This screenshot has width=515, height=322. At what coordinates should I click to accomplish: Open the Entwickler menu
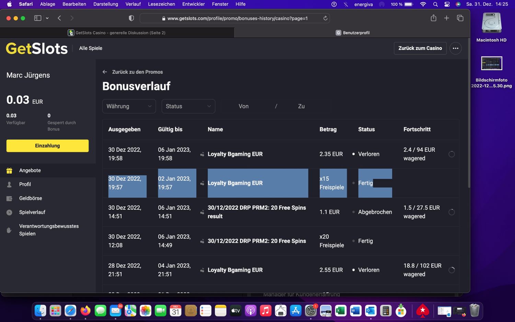click(193, 4)
